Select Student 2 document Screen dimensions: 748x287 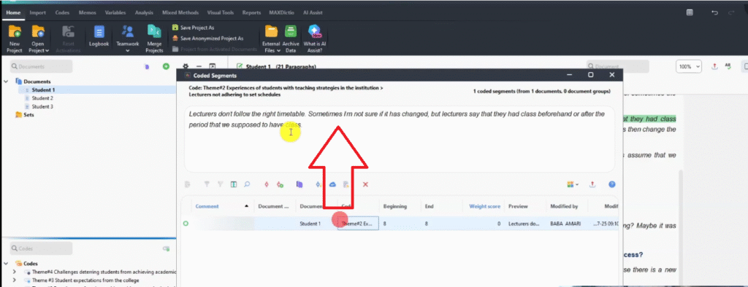(42, 98)
